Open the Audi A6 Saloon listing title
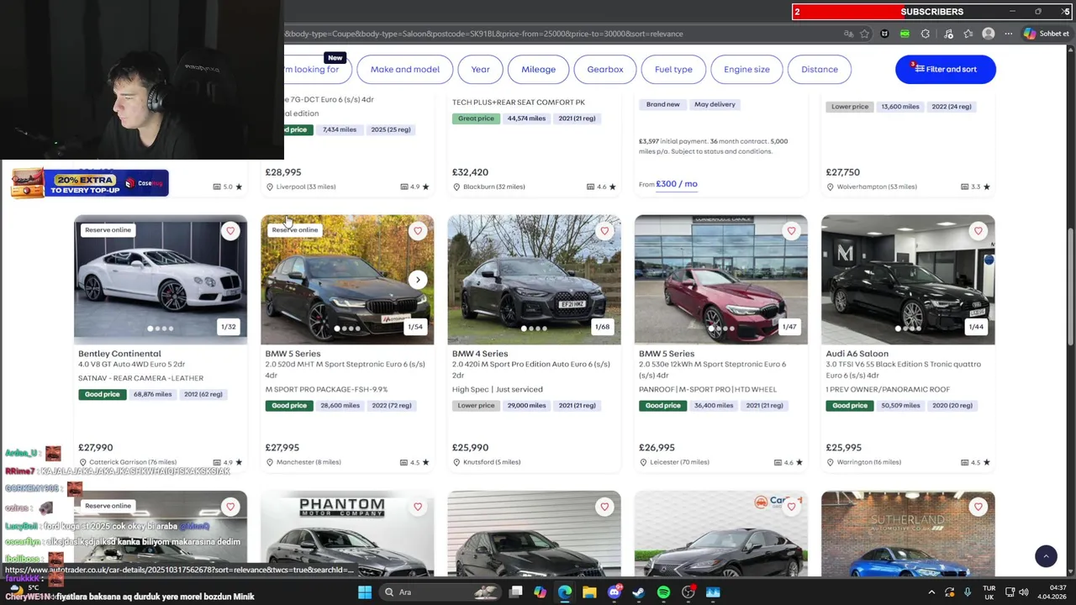Screen dimensions: 1076x605 [x=857, y=354]
